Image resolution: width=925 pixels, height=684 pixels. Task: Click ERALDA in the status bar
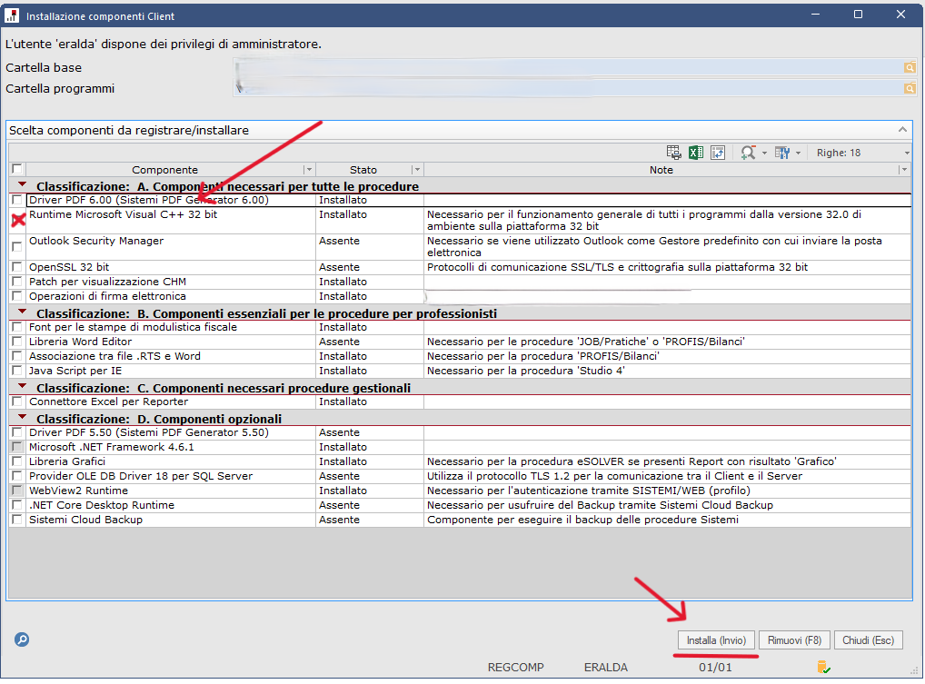click(x=606, y=667)
